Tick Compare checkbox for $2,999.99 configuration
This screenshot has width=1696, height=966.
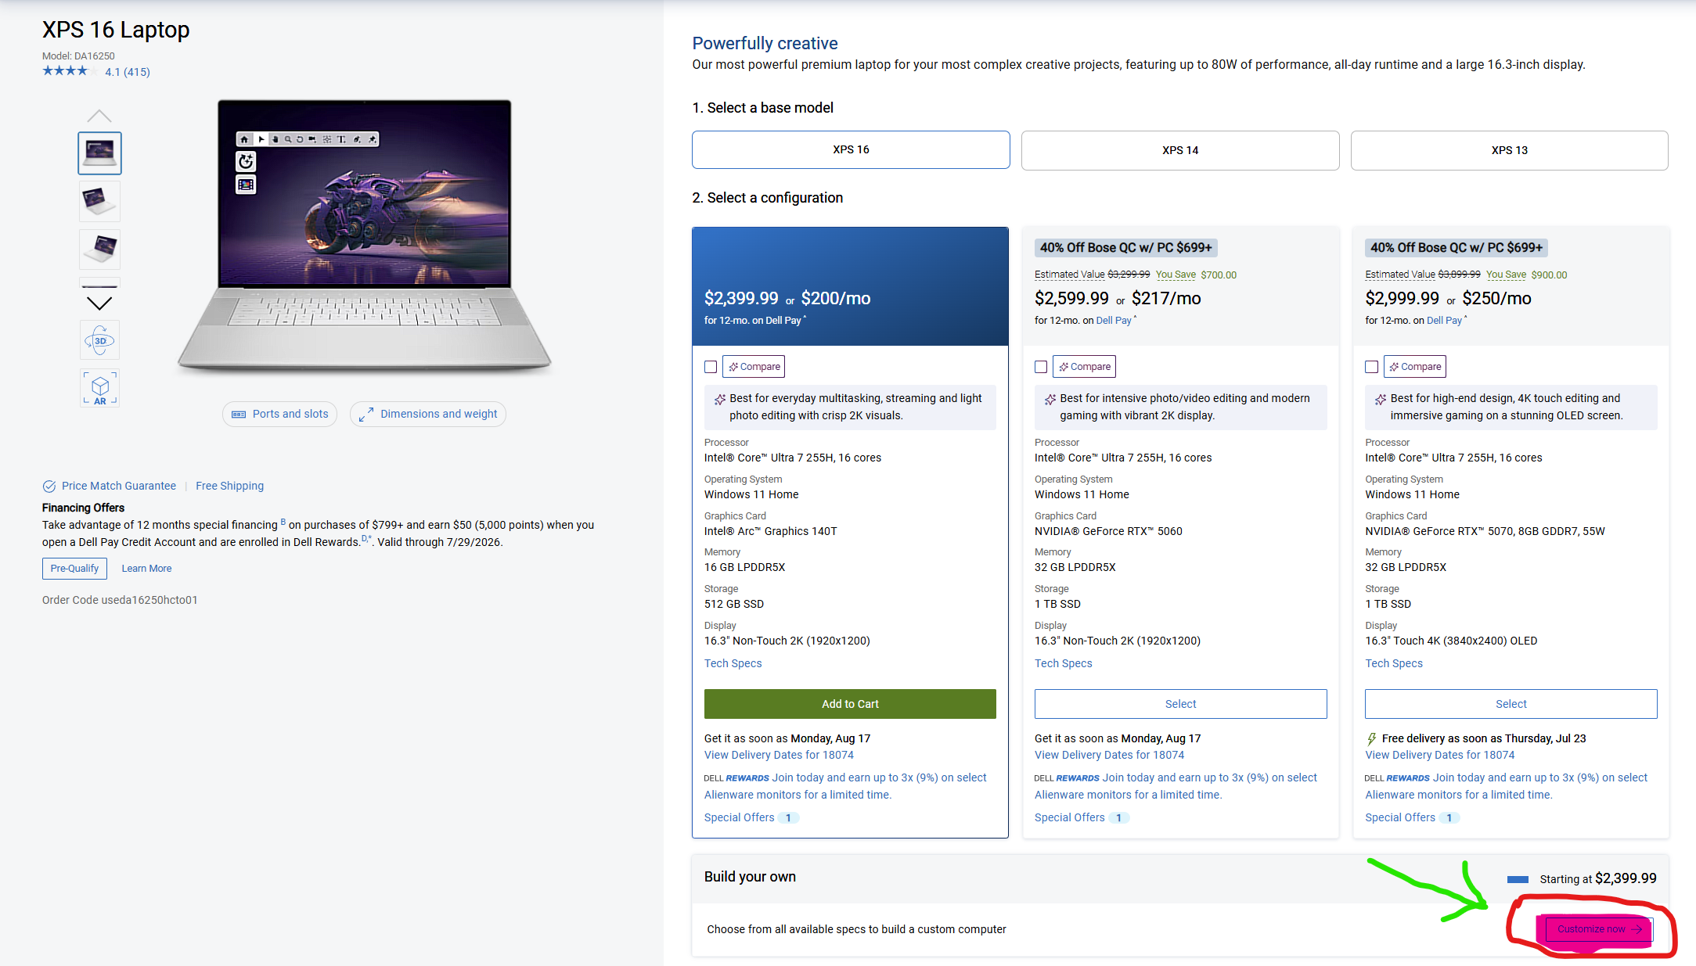click(x=1371, y=367)
